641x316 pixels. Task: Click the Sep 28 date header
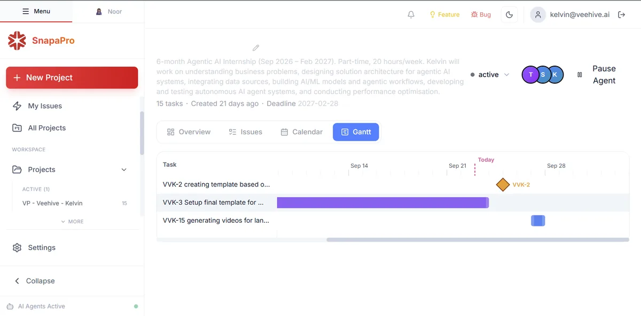556,166
